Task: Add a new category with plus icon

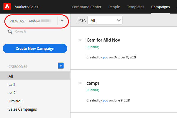Action: (61, 66)
